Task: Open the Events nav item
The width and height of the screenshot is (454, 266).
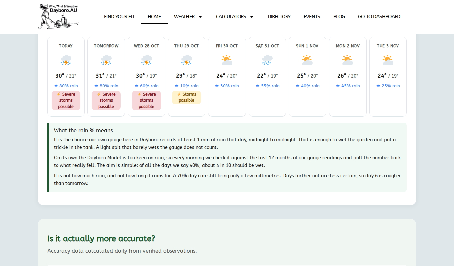Action: (x=312, y=17)
